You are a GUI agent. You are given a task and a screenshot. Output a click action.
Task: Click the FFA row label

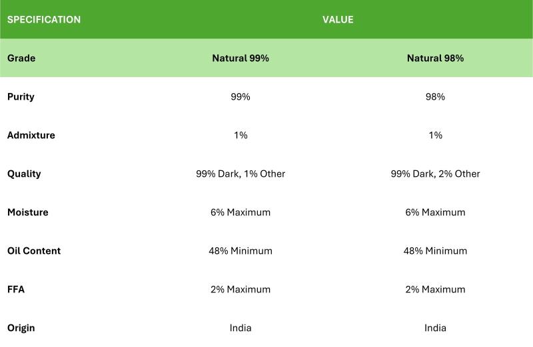coord(16,289)
